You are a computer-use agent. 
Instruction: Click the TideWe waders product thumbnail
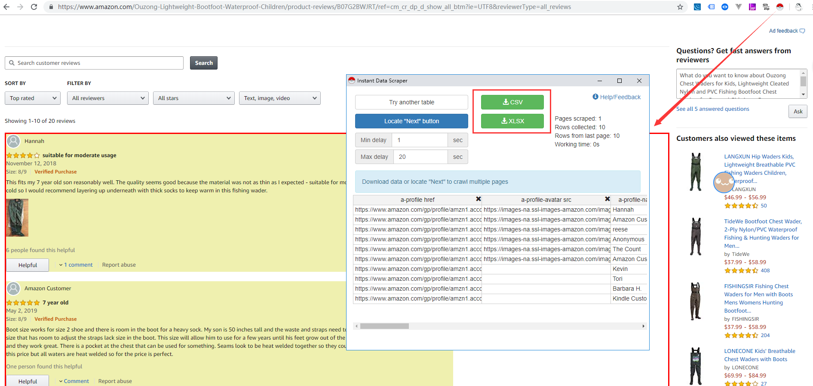click(x=696, y=237)
